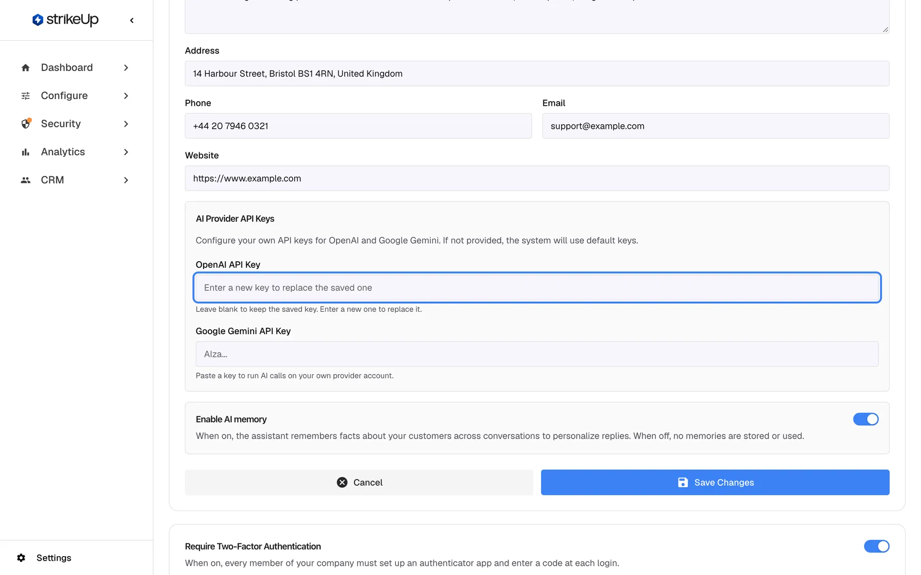Click the Dashboard home icon
Viewport: 921px width, 575px height.
pyautogui.click(x=26, y=67)
